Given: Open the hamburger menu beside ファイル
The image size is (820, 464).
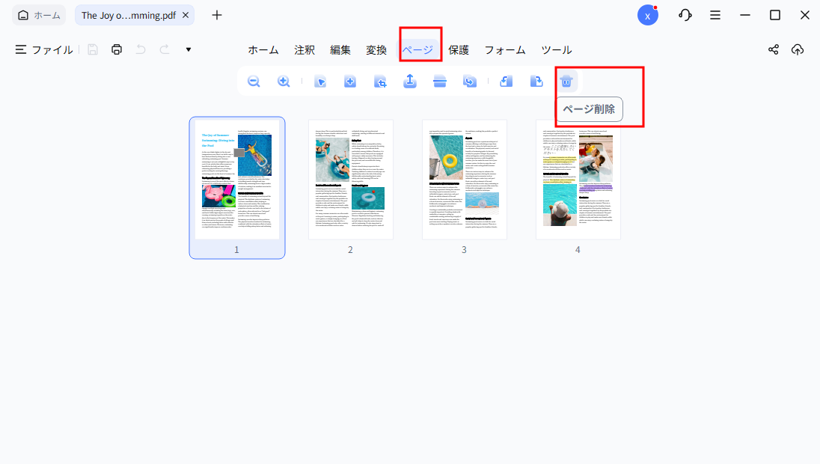Looking at the screenshot, I should pos(19,49).
